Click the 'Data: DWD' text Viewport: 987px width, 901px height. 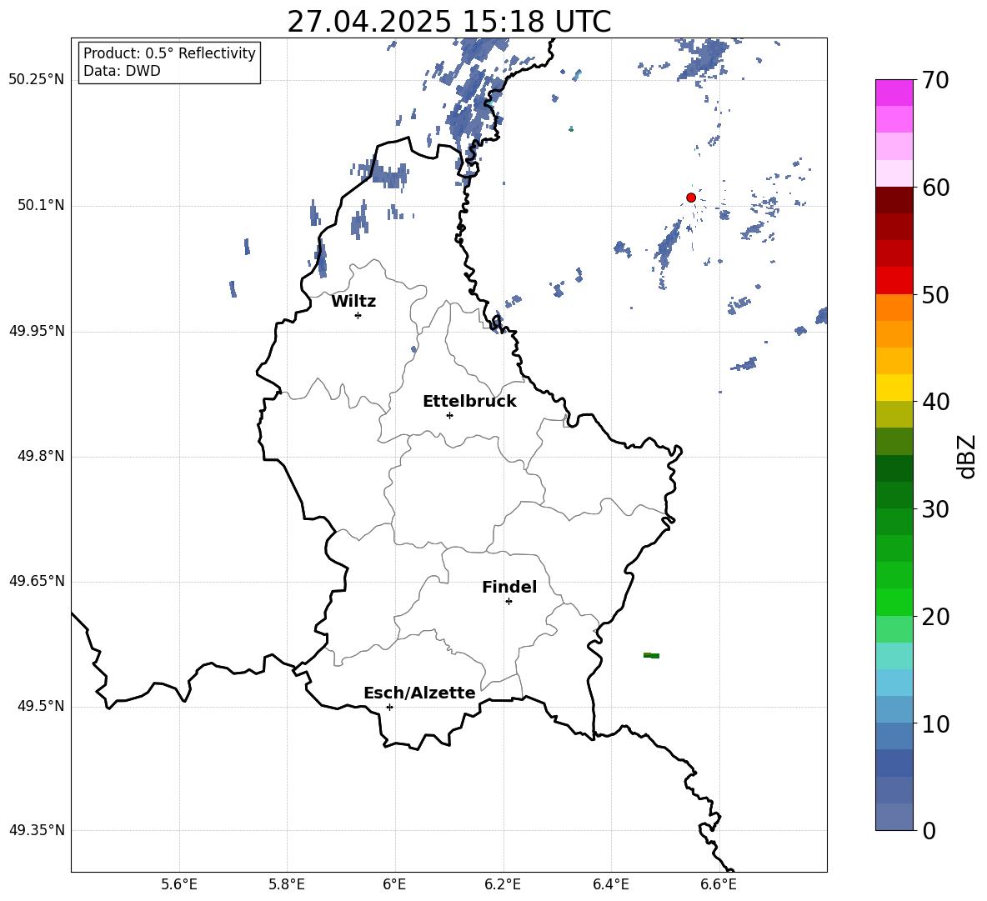(x=122, y=71)
